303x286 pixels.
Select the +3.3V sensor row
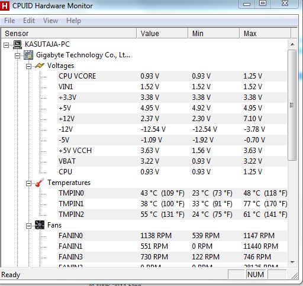172,97
